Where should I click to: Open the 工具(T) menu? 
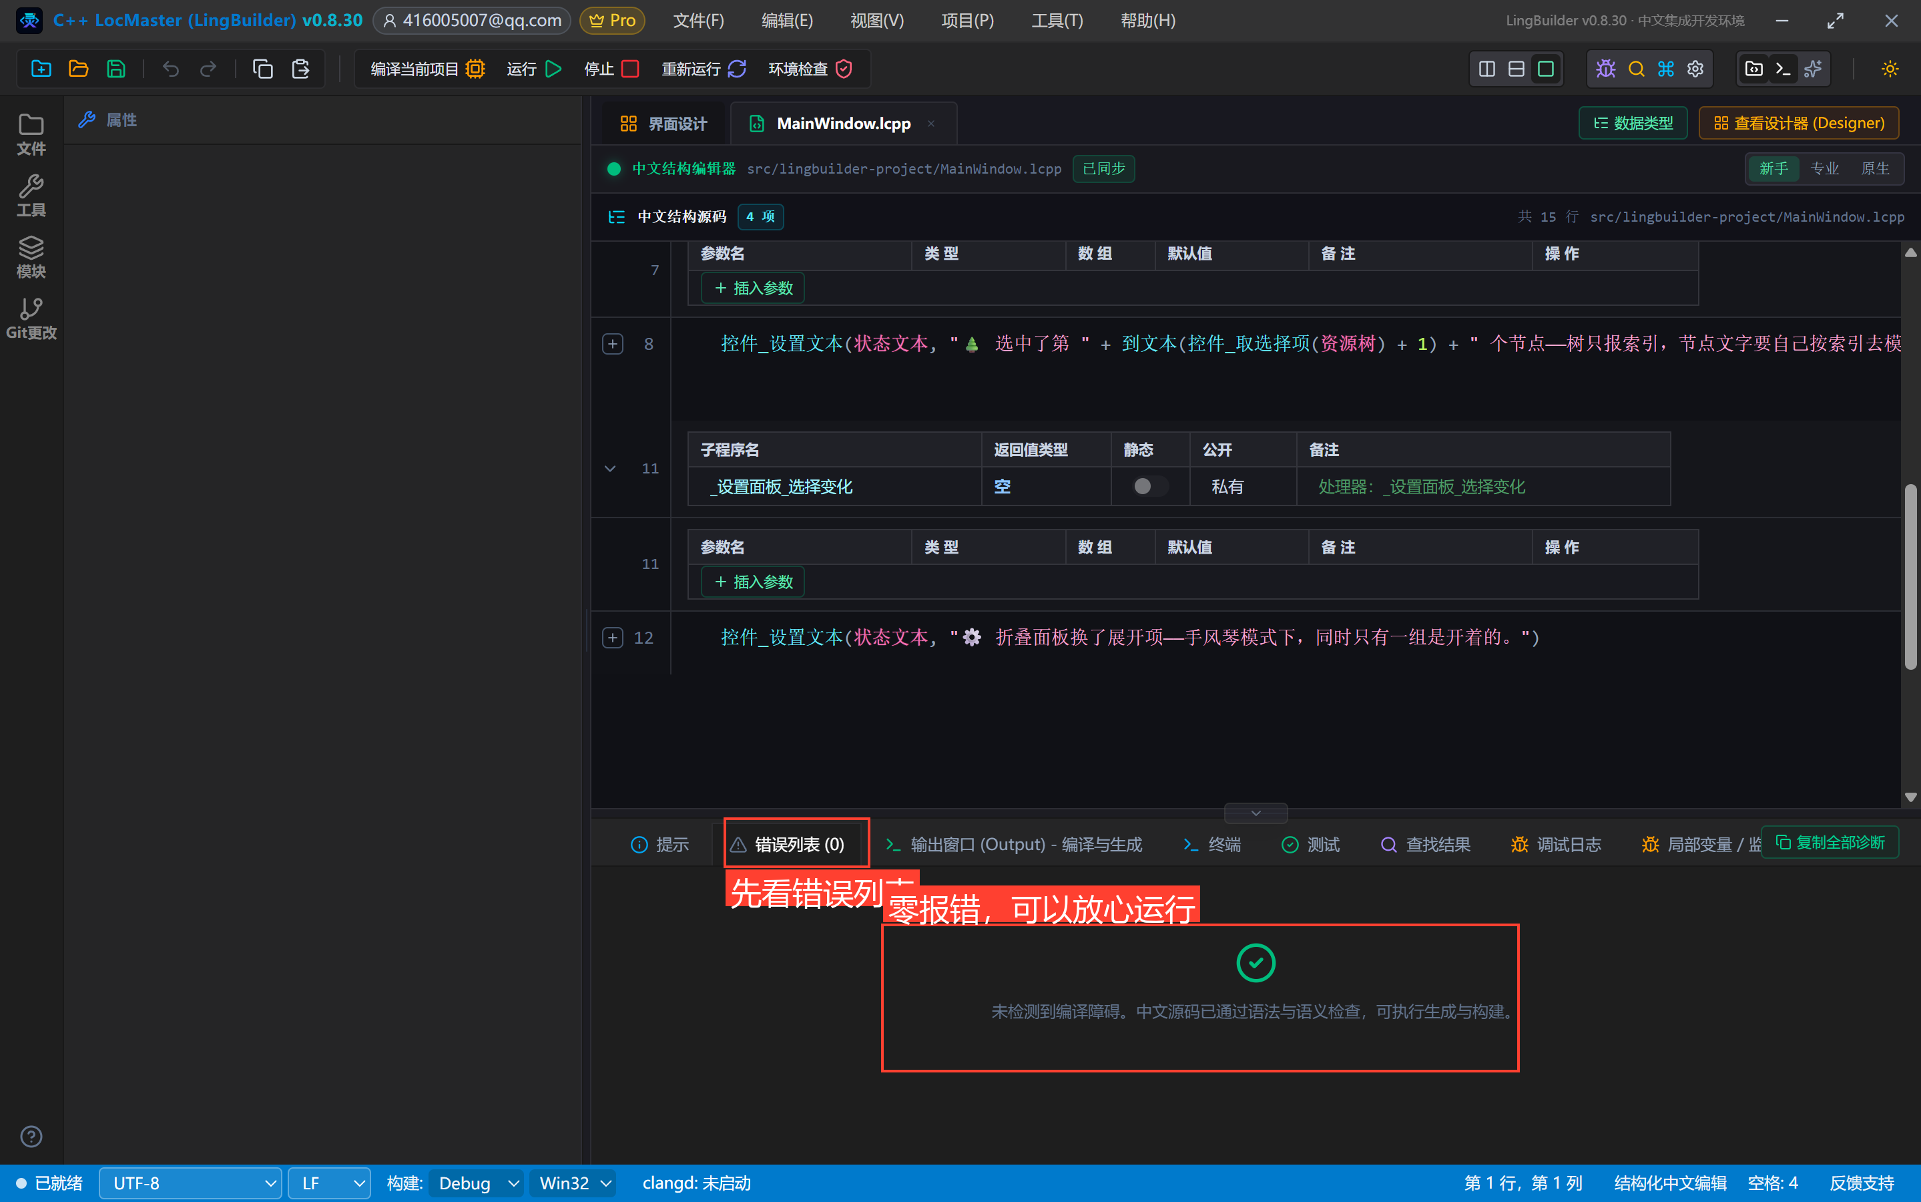1057,21
